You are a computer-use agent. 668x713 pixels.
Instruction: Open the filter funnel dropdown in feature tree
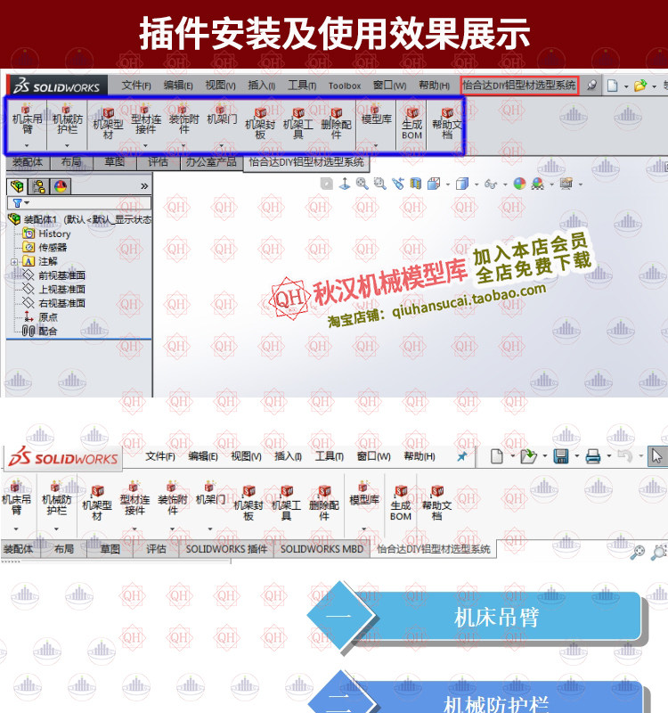tap(20, 203)
